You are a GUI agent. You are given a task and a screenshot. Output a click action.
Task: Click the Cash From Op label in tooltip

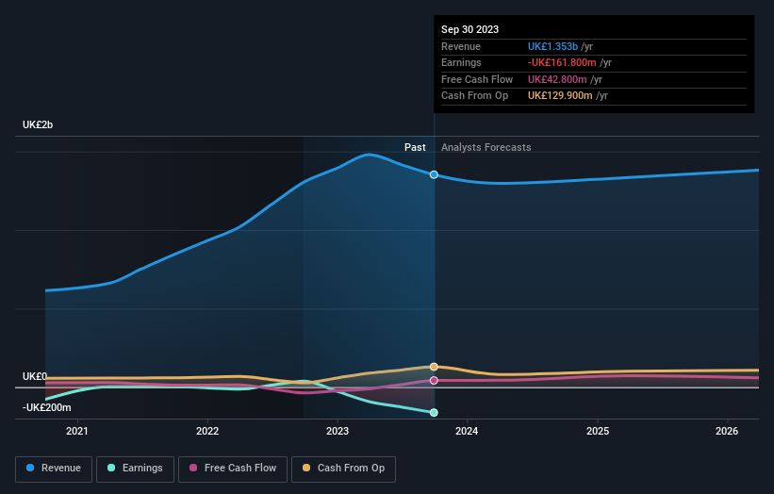pyautogui.click(x=474, y=96)
